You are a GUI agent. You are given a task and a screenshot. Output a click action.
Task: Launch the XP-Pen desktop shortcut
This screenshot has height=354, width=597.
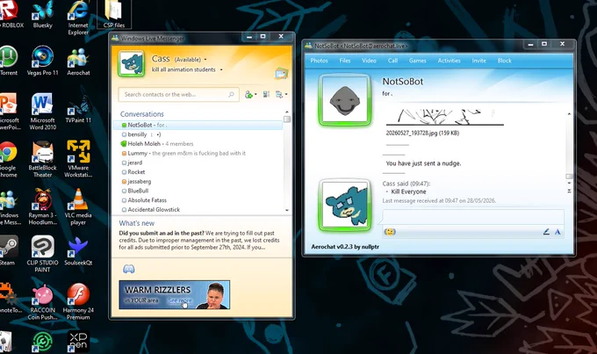tap(78, 341)
